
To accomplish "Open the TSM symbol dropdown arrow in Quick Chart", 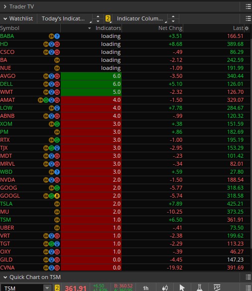I will 47,288.
